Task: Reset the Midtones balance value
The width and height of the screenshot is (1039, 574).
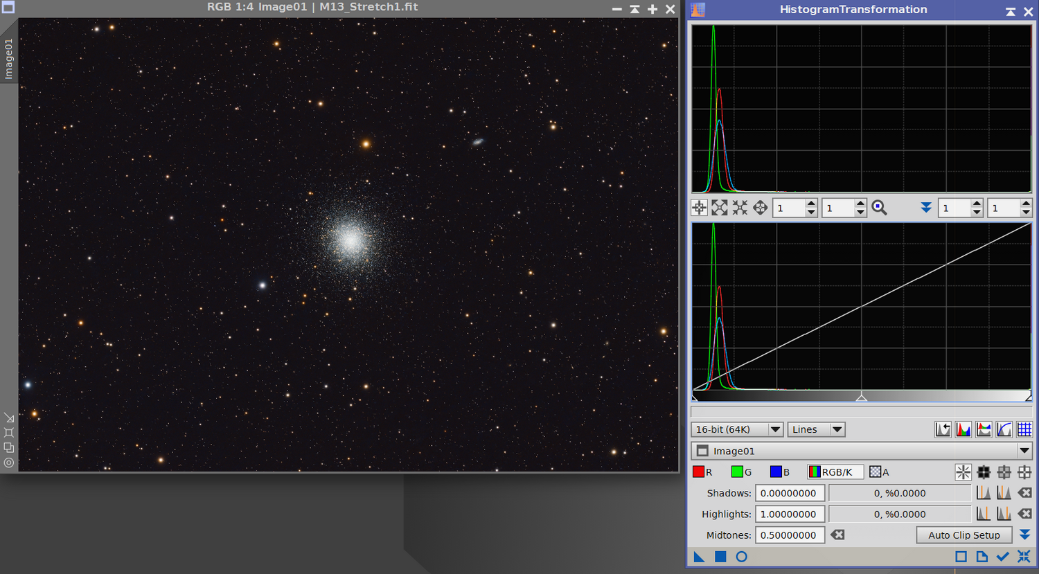Action: [x=837, y=535]
